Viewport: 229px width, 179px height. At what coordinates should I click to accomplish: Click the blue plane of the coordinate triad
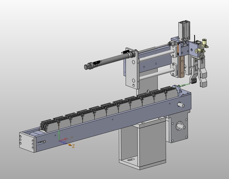[62, 142]
